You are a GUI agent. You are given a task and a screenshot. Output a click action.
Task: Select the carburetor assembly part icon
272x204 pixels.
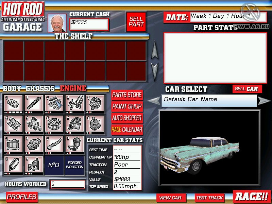point(34,124)
